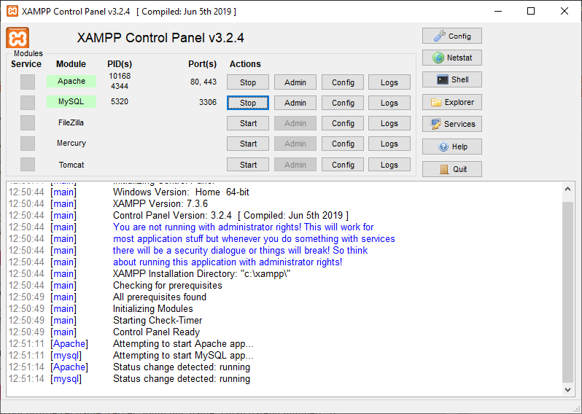Click the 'XAMPP Control Panel v3.2.4' heading
Viewport: 582px width, 414px height.
tap(160, 38)
